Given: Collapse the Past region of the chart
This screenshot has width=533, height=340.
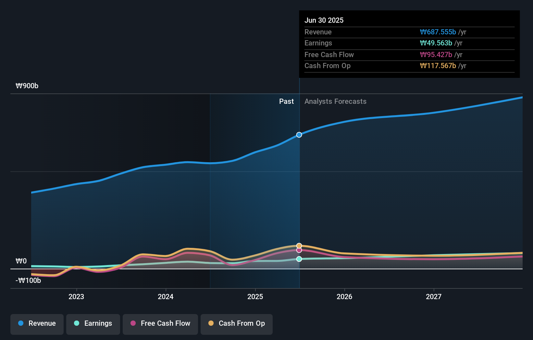Looking at the screenshot, I should 287,102.
